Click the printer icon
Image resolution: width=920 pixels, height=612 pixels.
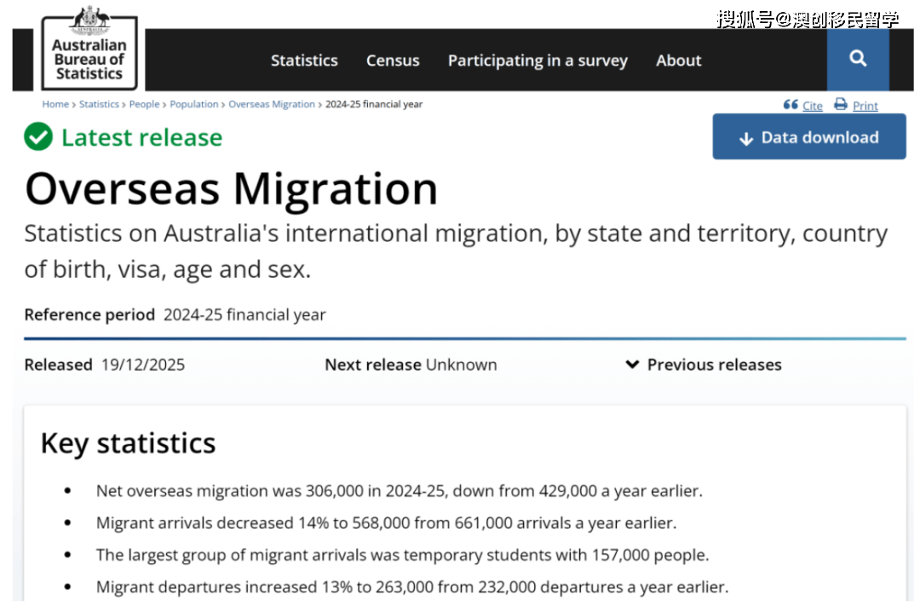pos(841,105)
